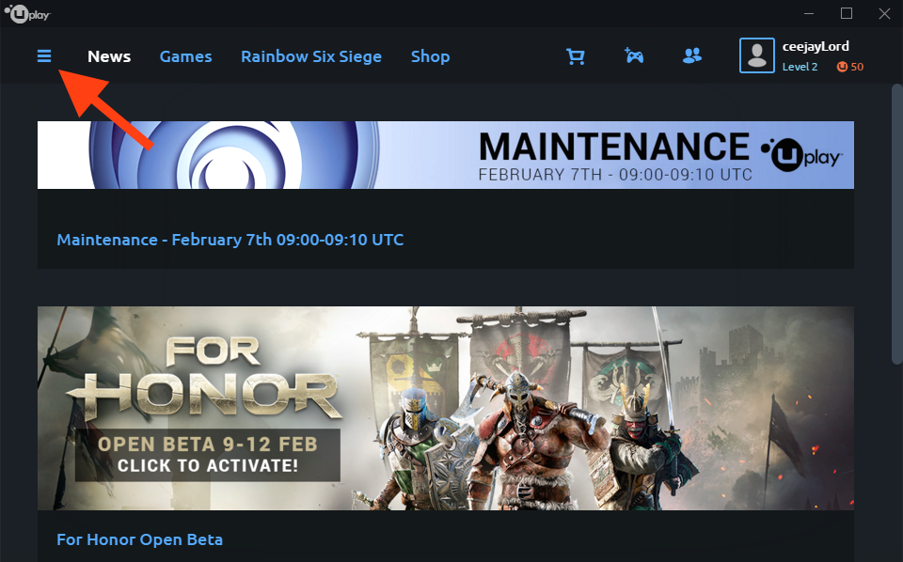
Task: Open the Shop tab
Action: (x=430, y=56)
